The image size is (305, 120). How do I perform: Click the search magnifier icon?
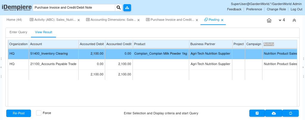[x=119, y=7]
